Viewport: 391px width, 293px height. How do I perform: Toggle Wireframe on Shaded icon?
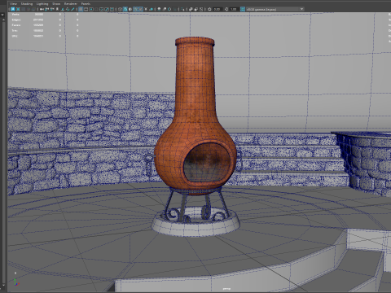click(x=135, y=9)
